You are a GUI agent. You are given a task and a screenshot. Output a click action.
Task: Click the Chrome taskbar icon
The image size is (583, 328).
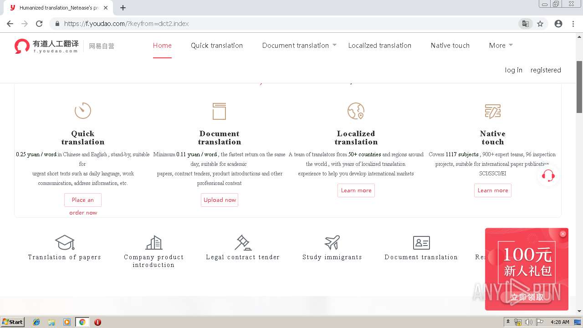click(x=82, y=322)
